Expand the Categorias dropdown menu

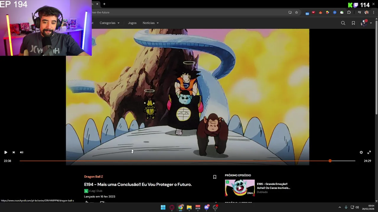110,23
